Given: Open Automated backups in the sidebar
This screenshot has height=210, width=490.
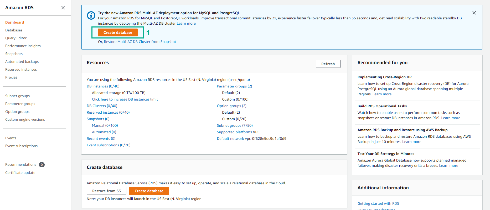Looking at the screenshot, I should (x=22, y=62).
